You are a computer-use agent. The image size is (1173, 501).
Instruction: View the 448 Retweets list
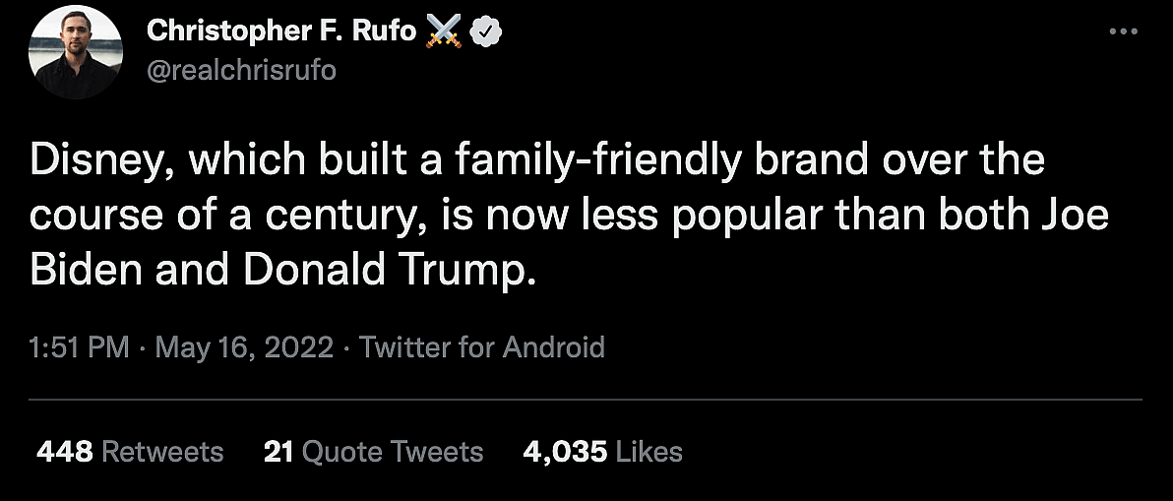pos(130,452)
